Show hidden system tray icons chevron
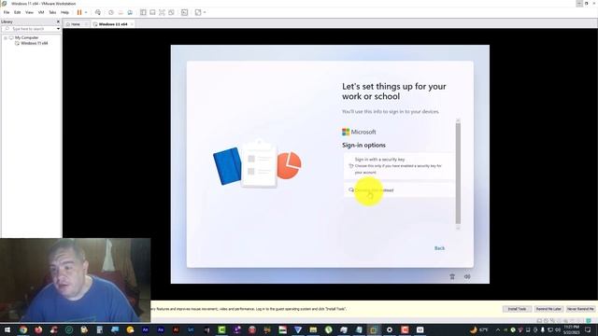The height and width of the screenshot is (336, 598). point(498,329)
